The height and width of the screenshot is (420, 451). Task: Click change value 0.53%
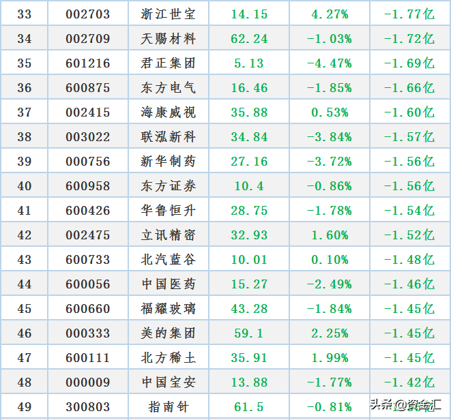point(330,112)
